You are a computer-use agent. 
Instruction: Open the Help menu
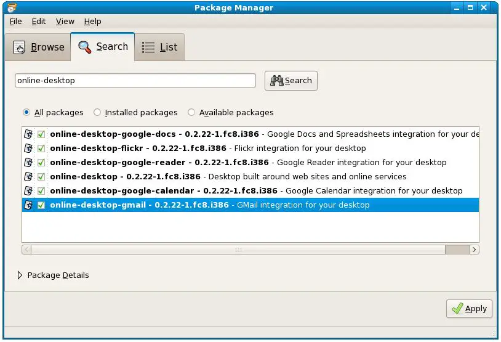(x=93, y=22)
